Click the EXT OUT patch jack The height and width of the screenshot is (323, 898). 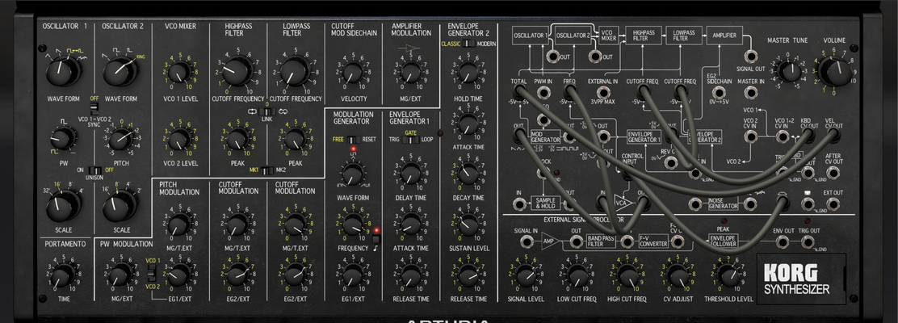(833, 203)
